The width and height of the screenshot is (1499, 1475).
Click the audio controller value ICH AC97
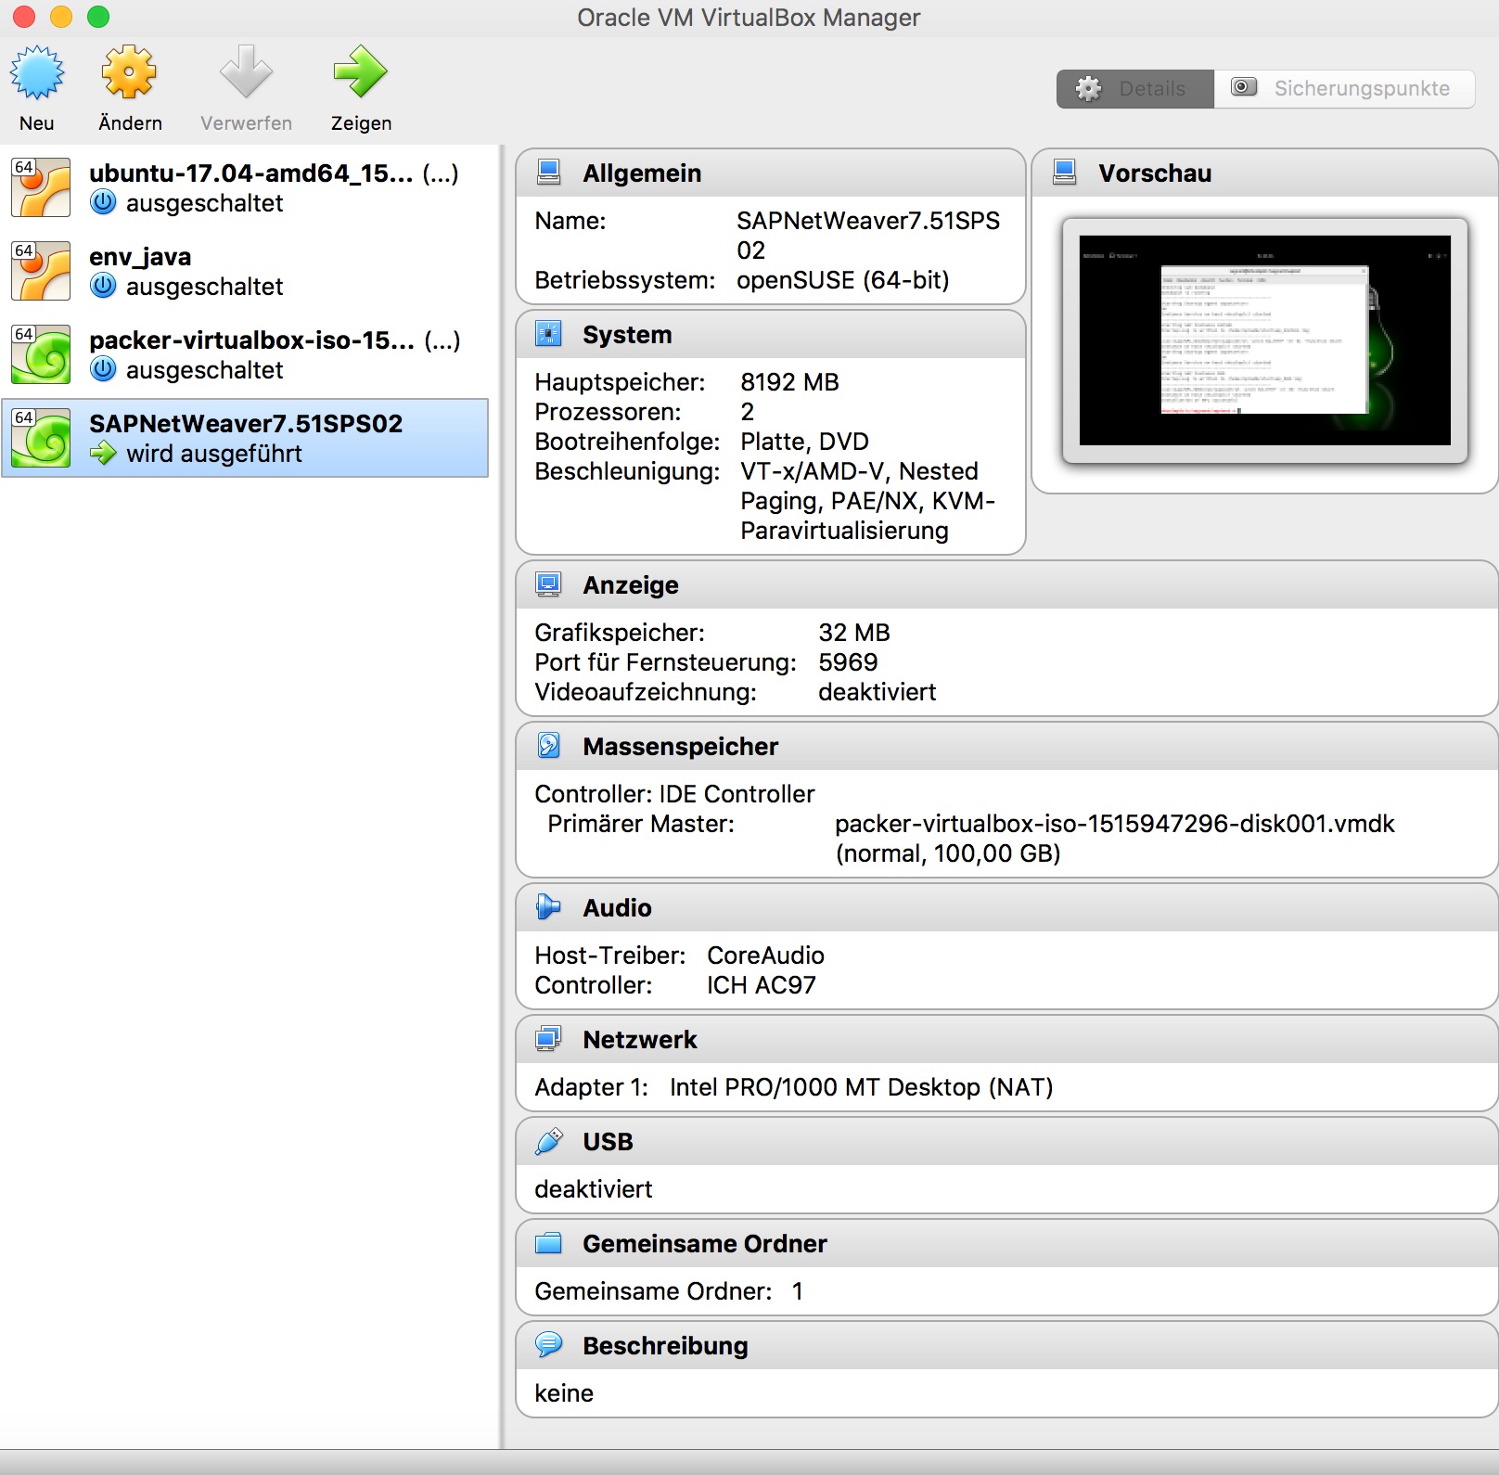tap(761, 985)
